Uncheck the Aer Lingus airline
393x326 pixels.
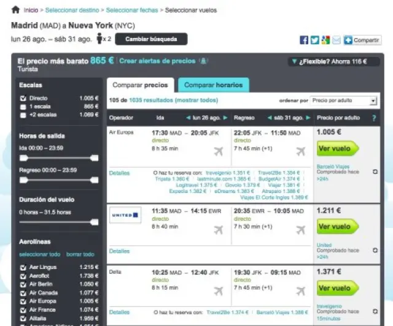[x=23, y=267]
